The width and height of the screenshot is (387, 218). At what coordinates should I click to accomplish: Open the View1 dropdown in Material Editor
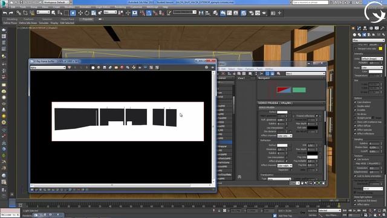305,74
